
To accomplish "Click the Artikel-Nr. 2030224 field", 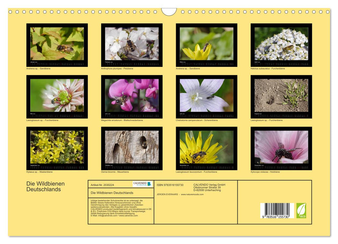I will click(x=102, y=185).
